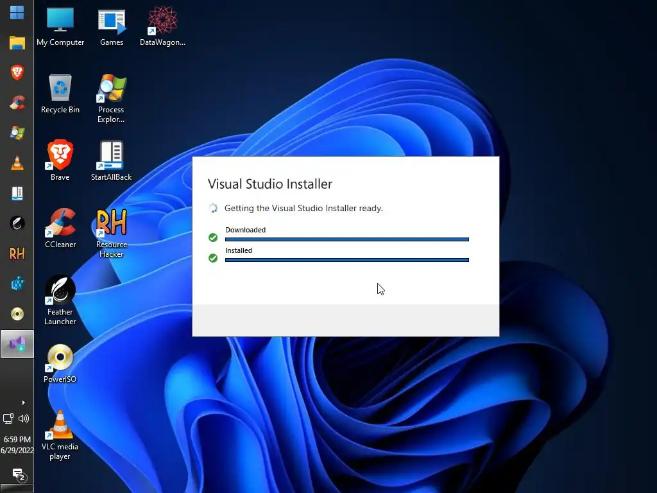The height and width of the screenshot is (493, 657).
Task: Click the Downloaded progress bar
Action: tap(347, 239)
